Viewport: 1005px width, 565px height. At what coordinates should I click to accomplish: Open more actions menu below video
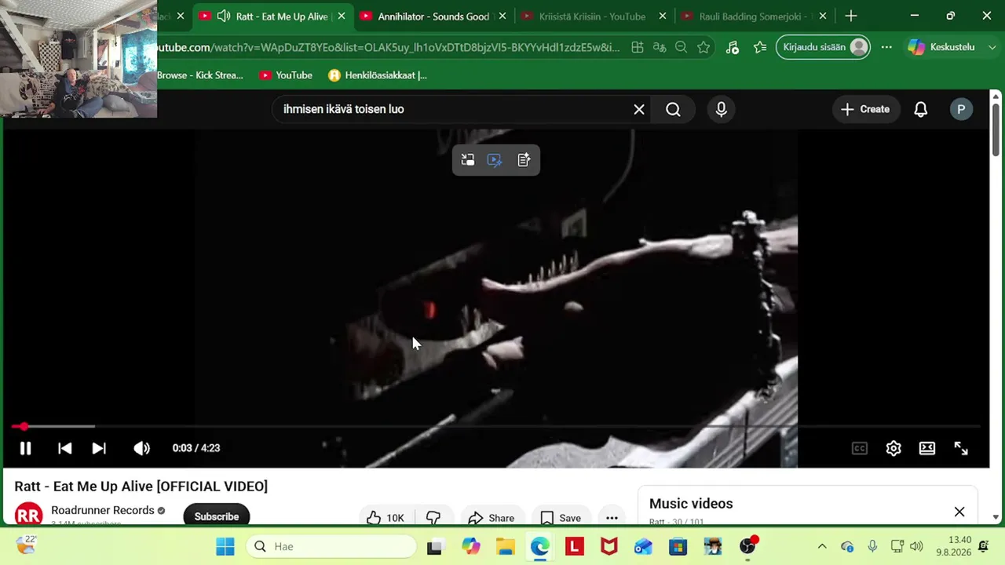tap(612, 518)
